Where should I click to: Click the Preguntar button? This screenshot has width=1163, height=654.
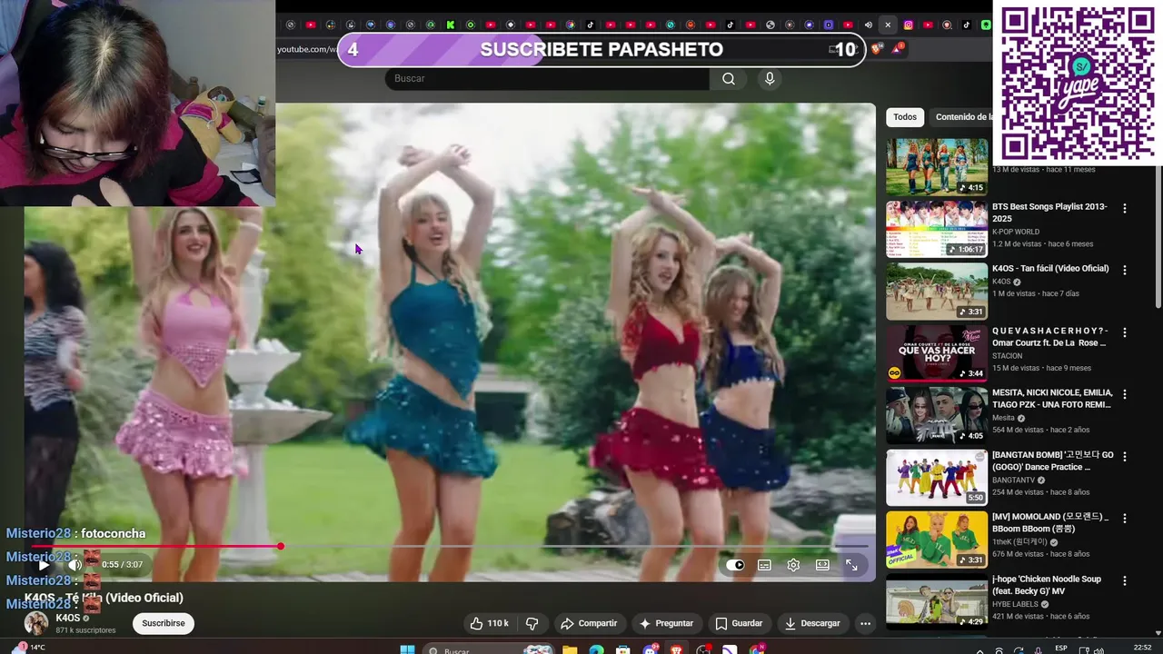point(666,623)
